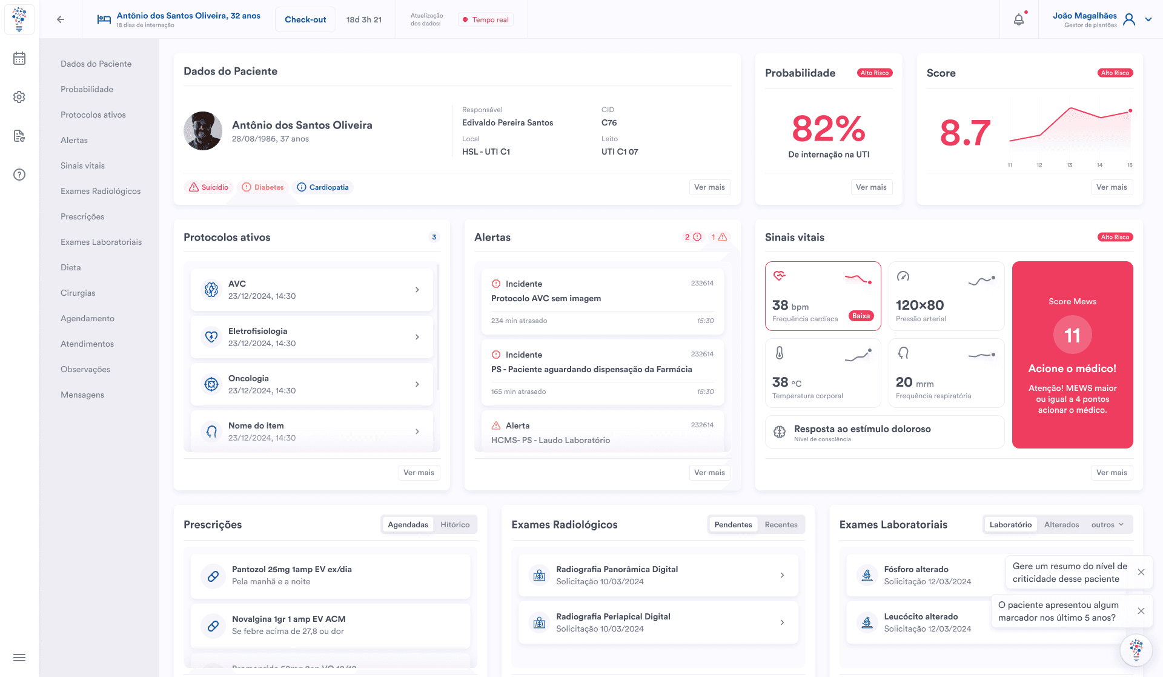Expand the AVC protocol chevron
Viewport: 1163px width, 677px height.
(417, 290)
